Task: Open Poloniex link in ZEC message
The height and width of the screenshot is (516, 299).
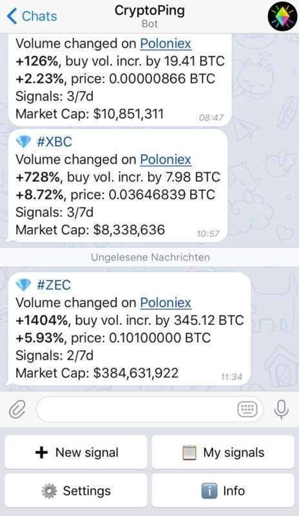Action: (166, 303)
